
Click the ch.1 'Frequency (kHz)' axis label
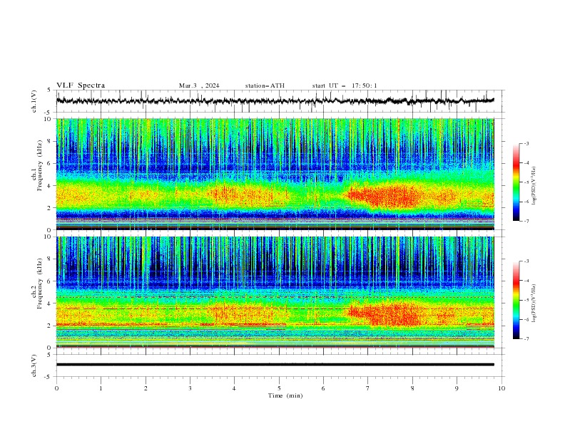39,167
